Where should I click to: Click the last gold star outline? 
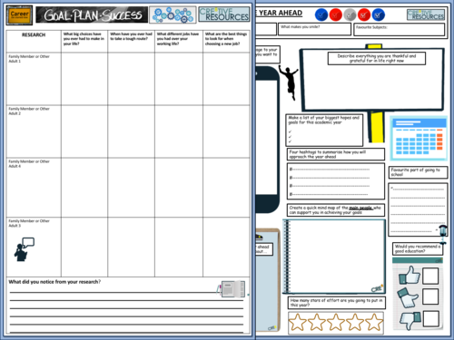[374, 322]
